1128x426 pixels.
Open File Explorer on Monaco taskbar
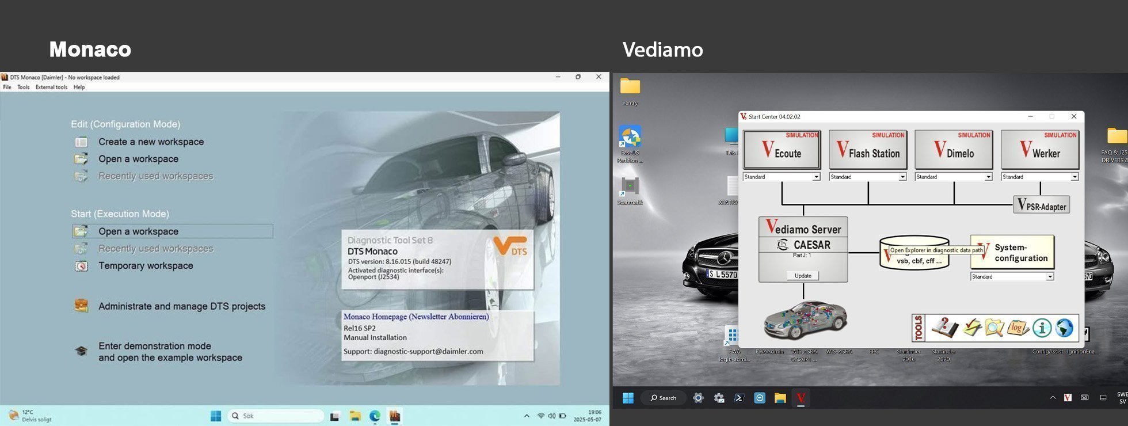tap(355, 416)
